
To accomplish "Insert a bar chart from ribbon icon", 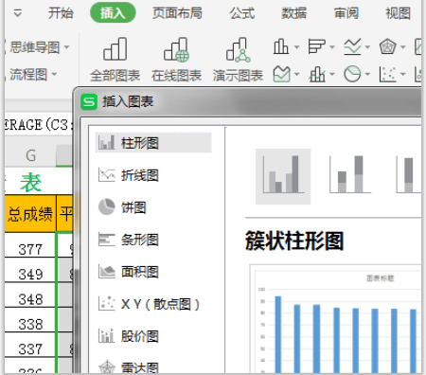I will click(x=316, y=46).
